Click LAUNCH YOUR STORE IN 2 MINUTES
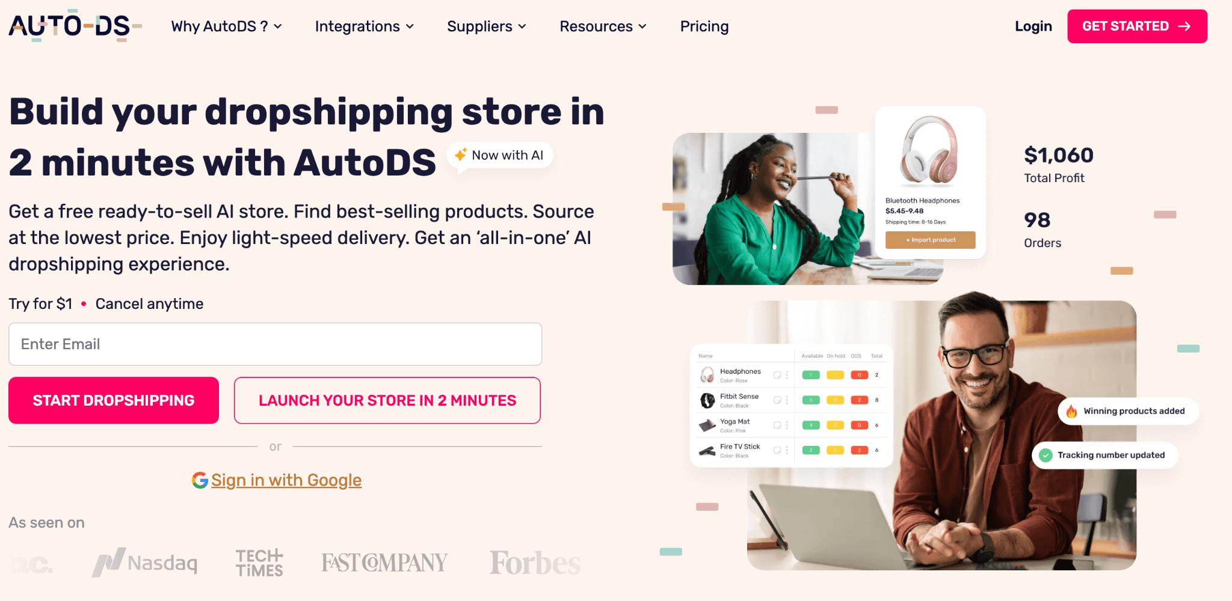 pyautogui.click(x=387, y=400)
